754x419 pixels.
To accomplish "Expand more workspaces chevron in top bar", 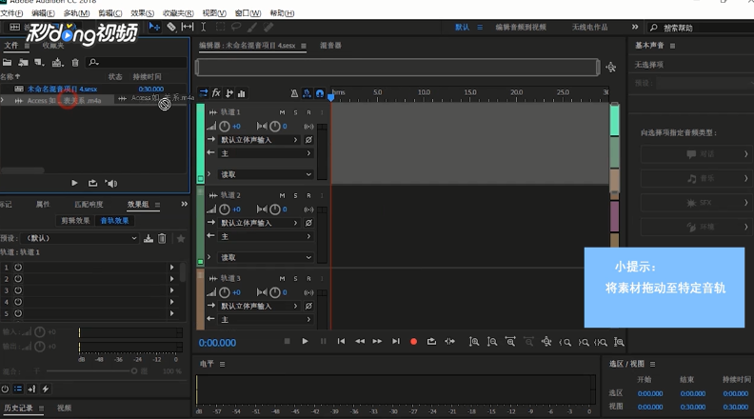I will click(x=635, y=27).
